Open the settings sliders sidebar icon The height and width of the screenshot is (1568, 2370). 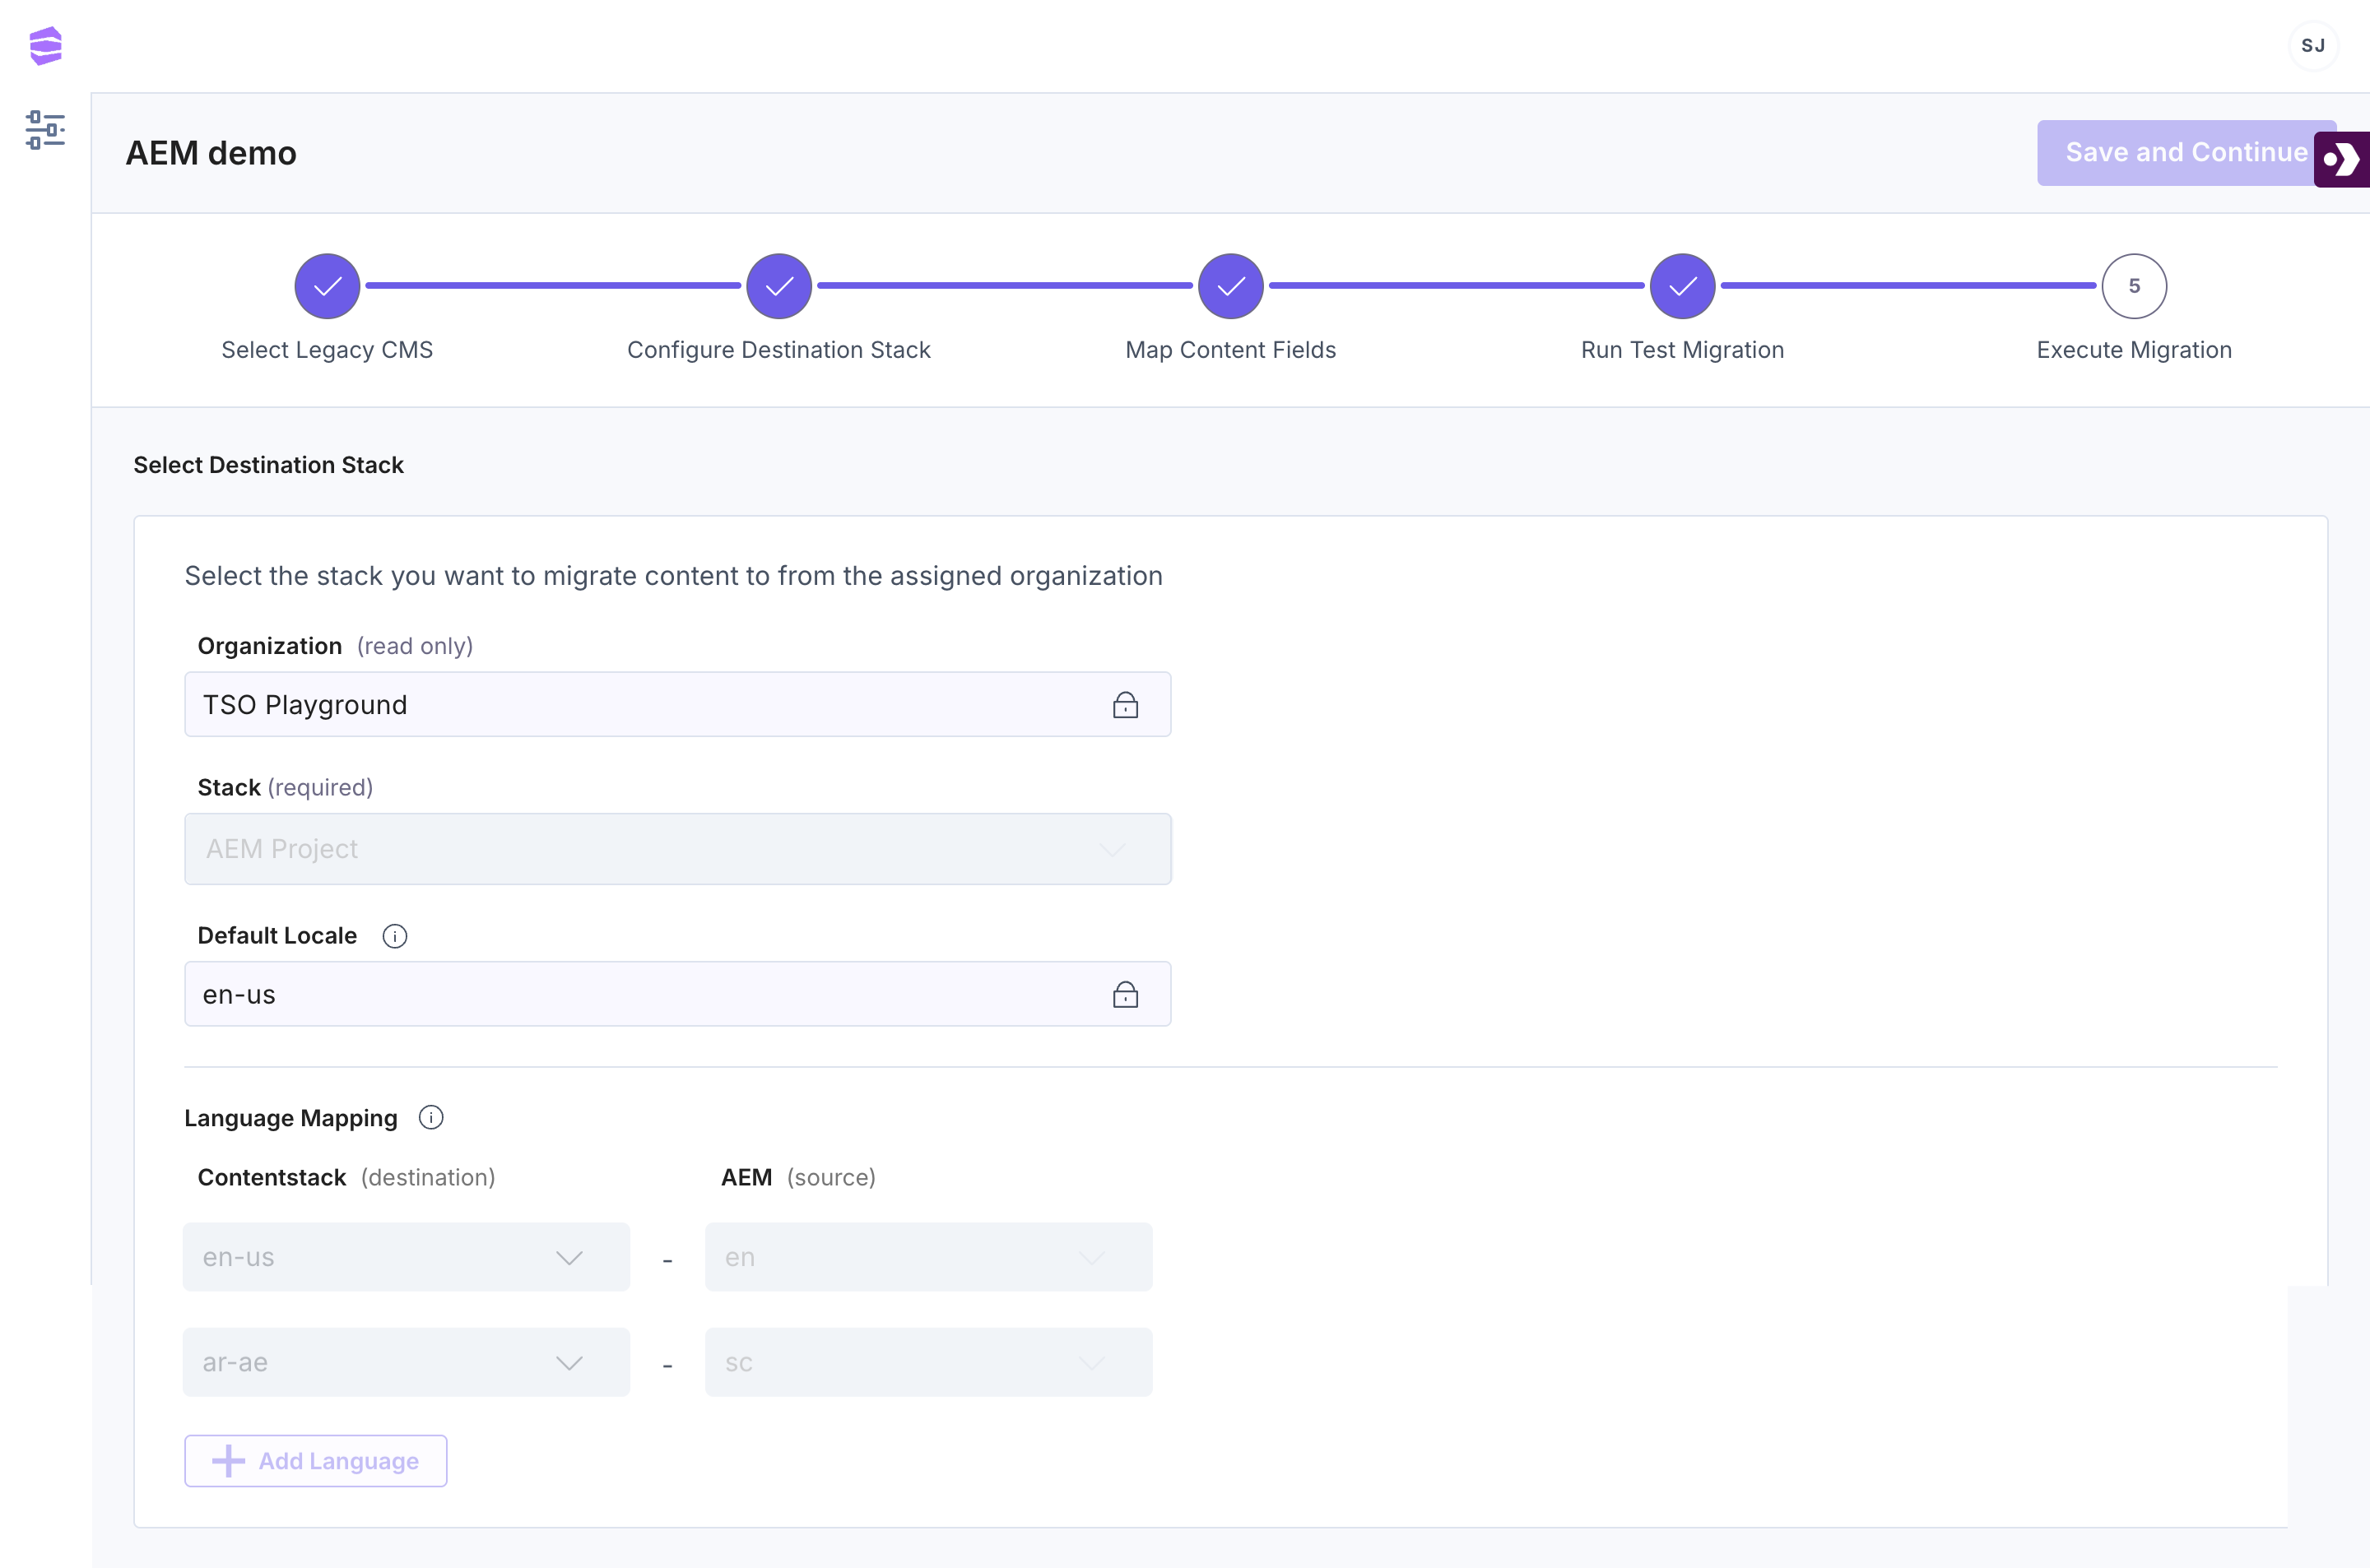[x=46, y=130]
